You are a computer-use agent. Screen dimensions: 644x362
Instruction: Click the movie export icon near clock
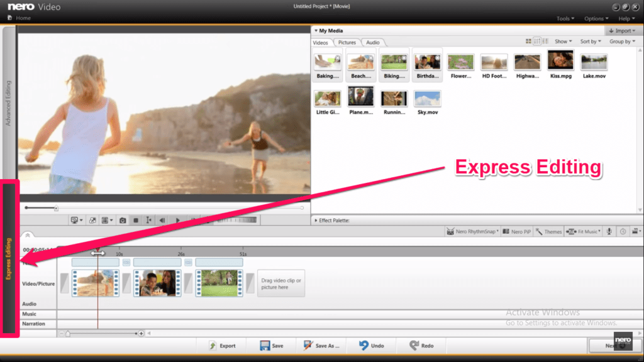pyautogui.click(x=635, y=231)
